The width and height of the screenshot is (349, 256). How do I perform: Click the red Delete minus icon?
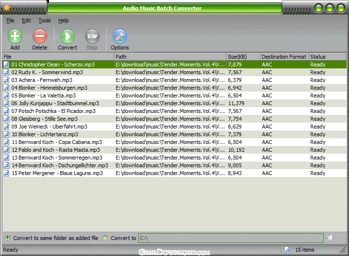click(x=40, y=36)
